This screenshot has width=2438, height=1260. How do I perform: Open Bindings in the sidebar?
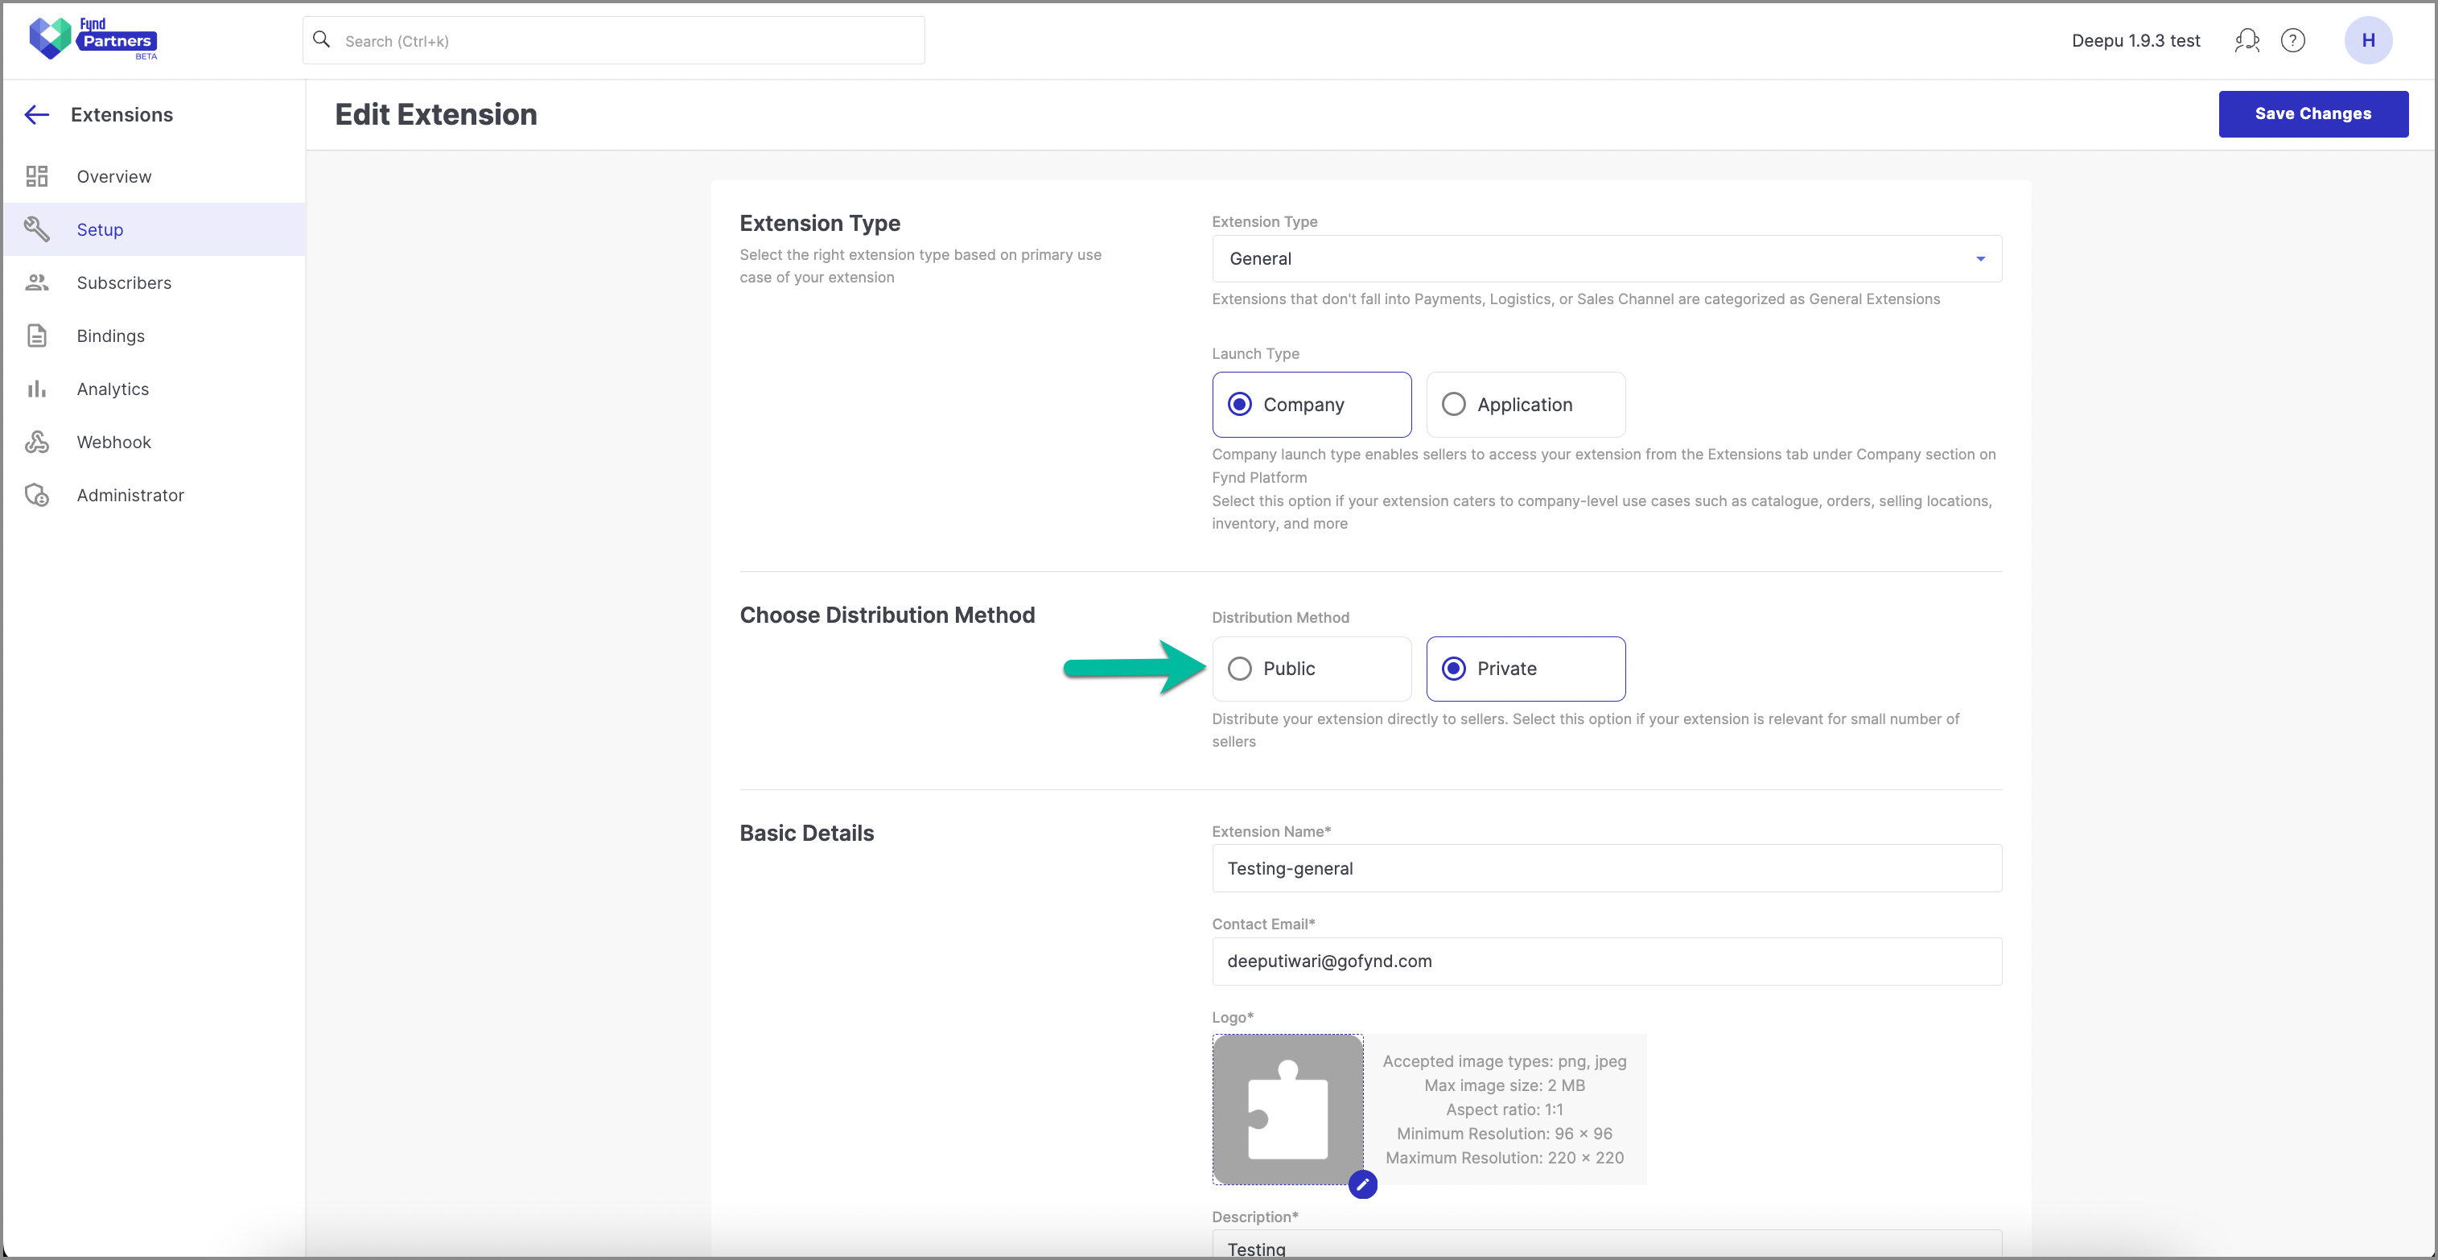[x=154, y=336]
